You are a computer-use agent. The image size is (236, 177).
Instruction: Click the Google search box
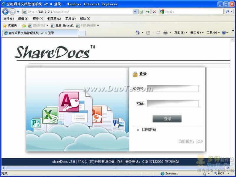click(191, 11)
